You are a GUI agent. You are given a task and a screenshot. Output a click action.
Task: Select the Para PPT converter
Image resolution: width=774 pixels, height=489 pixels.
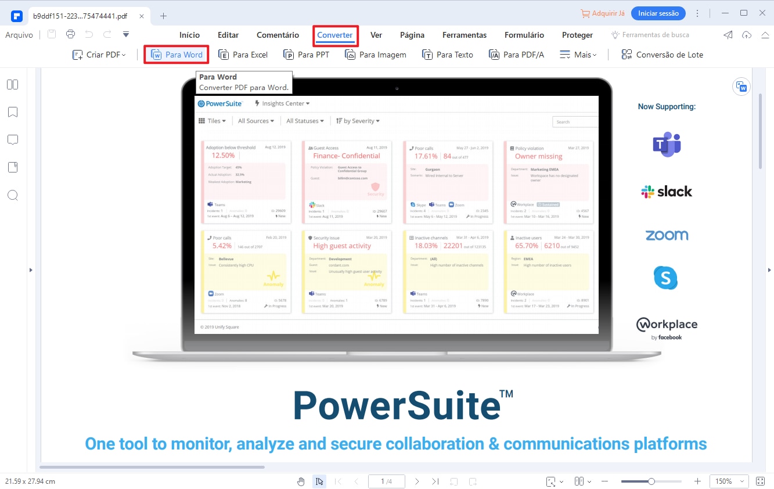tap(306, 55)
